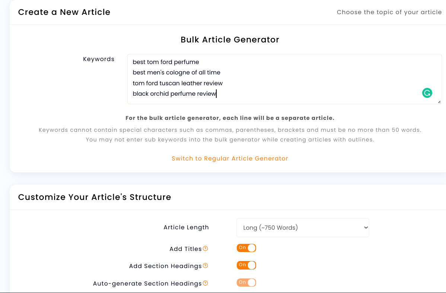Place cursor on 'best tom ford perfume' line
Viewport: 446px width, 293px height.
165,62
